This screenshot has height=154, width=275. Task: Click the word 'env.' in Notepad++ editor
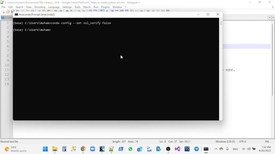230,70
